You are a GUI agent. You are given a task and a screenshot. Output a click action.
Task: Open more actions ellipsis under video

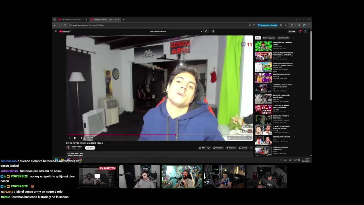(251, 148)
